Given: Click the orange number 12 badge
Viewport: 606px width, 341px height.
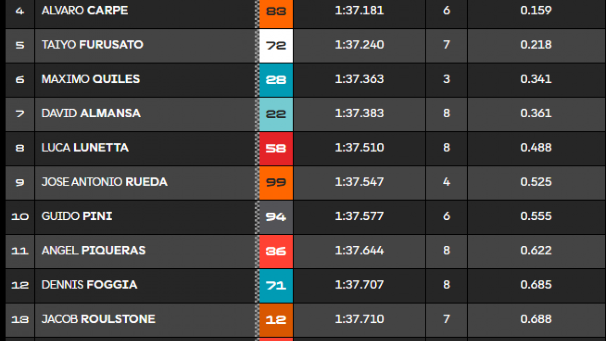Looking at the screenshot, I should coord(276,320).
